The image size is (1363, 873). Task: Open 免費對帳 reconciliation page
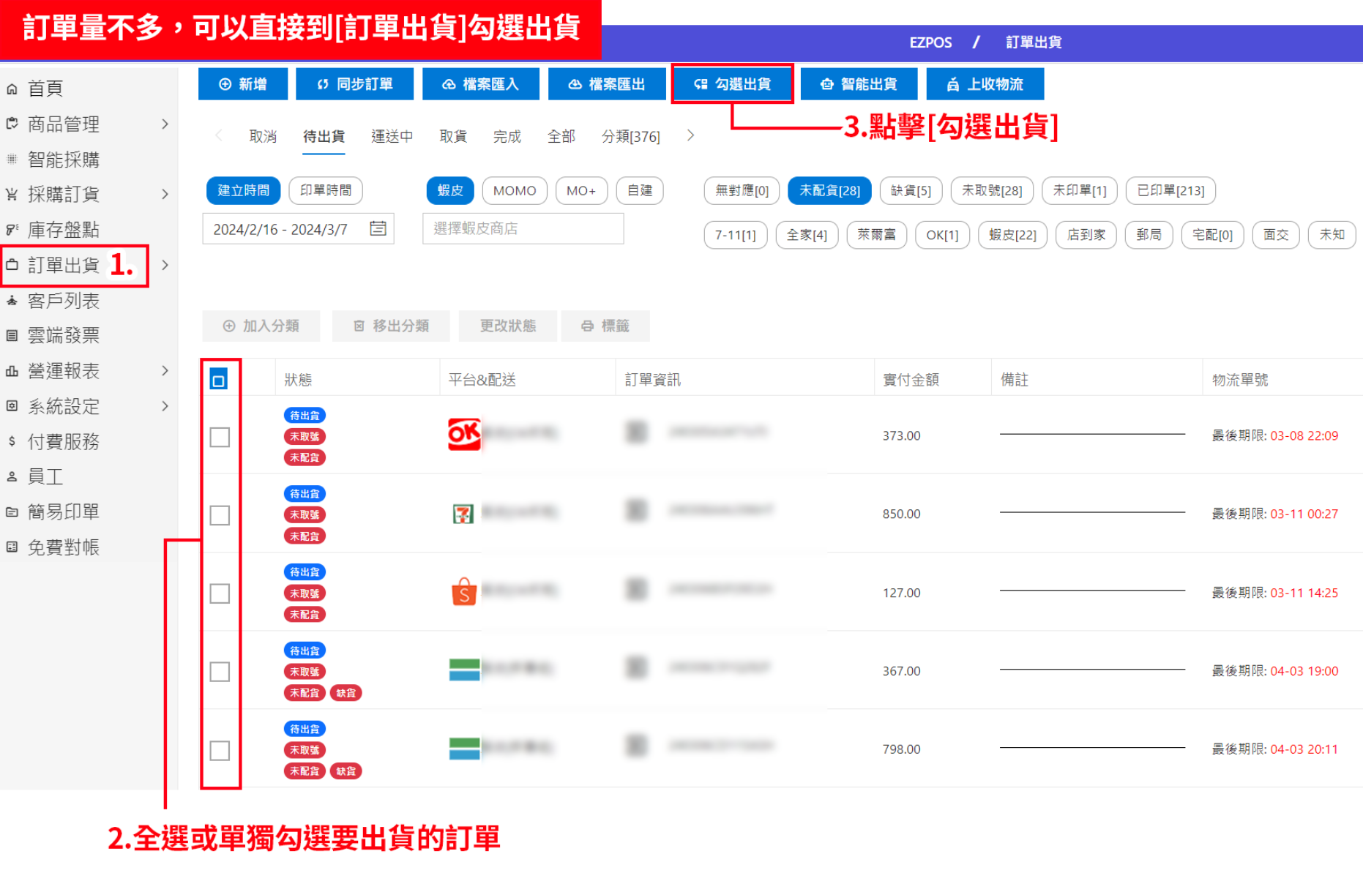(x=63, y=547)
